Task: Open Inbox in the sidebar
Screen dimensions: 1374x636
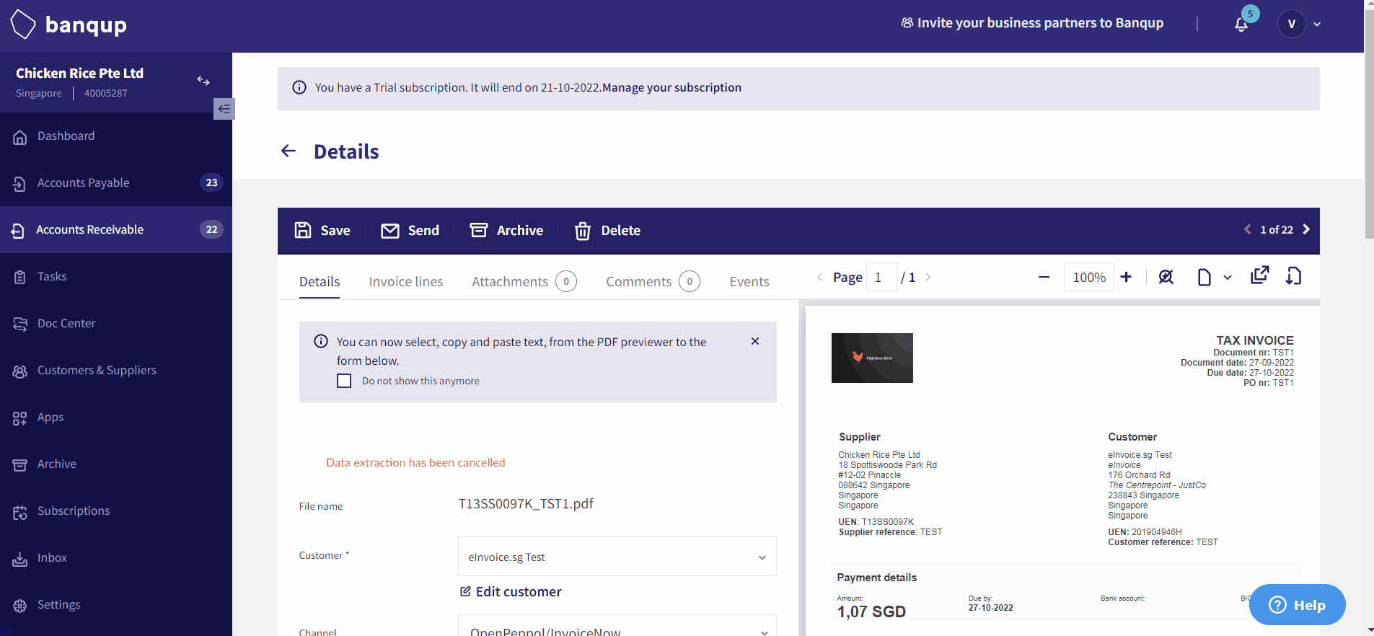Action: [x=116, y=558]
